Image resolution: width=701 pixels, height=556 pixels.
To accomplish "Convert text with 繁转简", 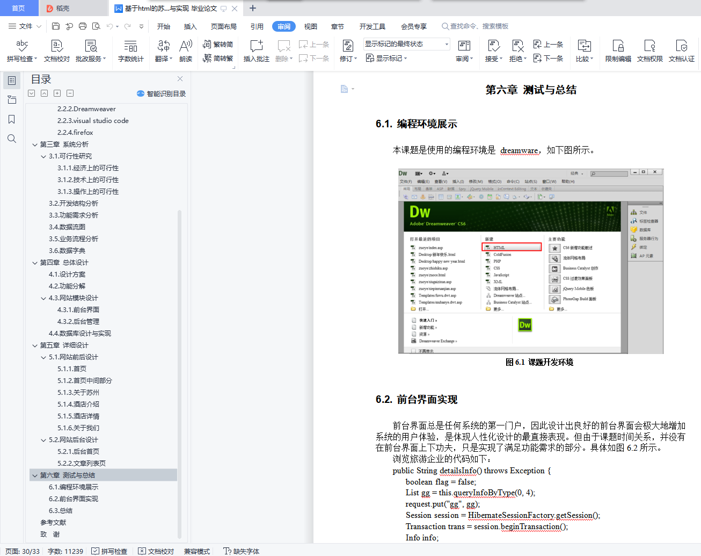I will tap(218, 45).
